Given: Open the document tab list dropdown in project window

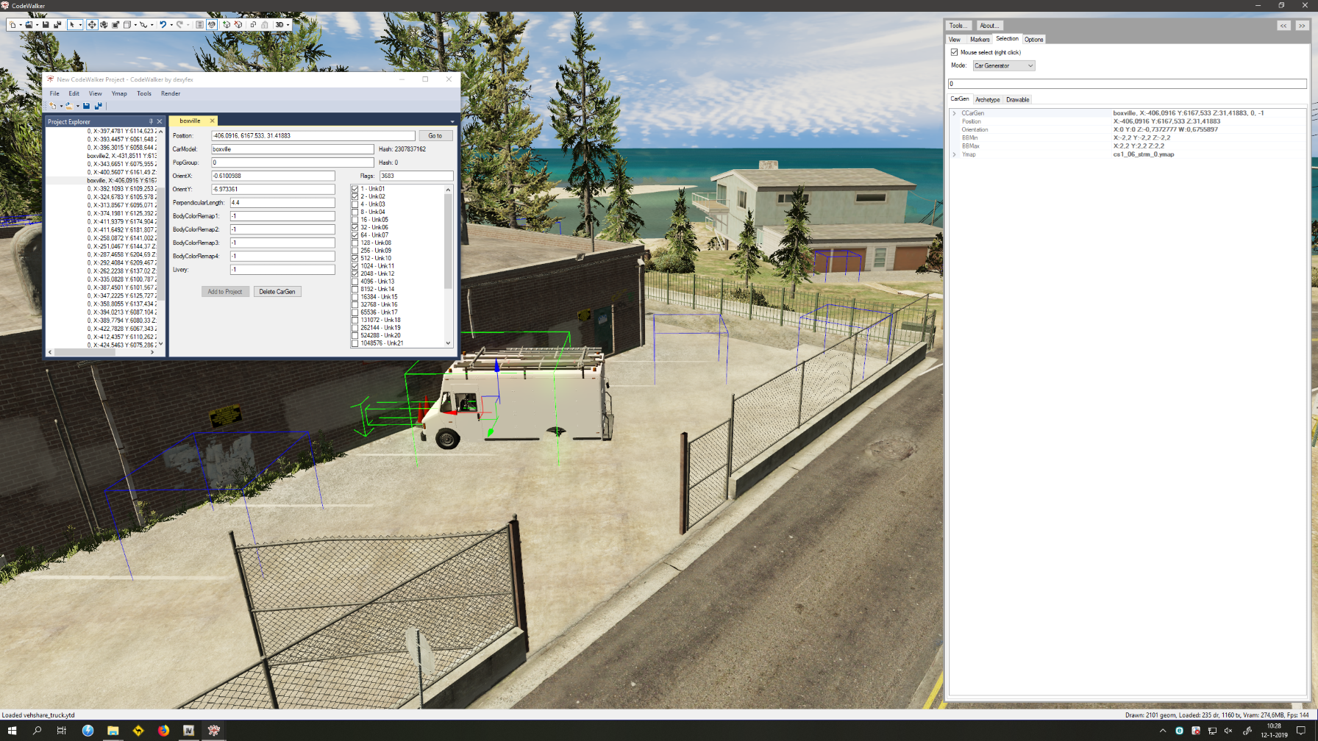Looking at the screenshot, I should 452,121.
